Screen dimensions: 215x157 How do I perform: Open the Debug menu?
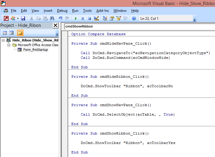click(62, 11)
